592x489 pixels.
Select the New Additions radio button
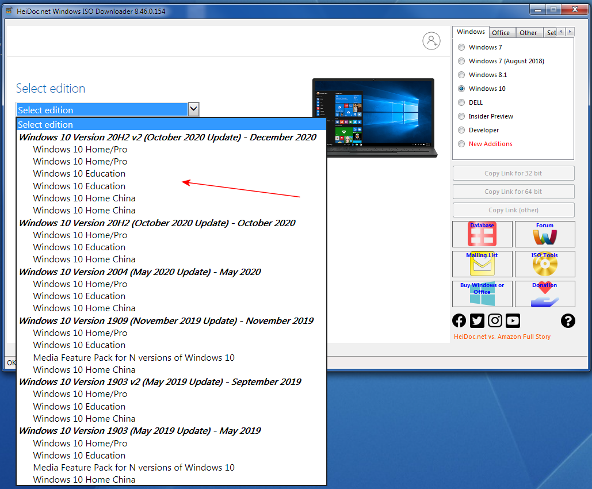point(461,144)
